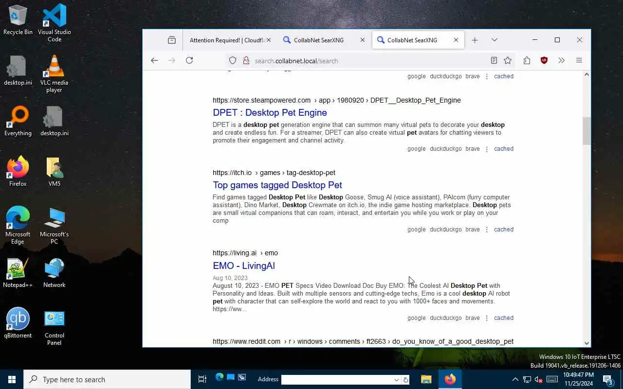This screenshot has width=623, height=389.
Task: Go back using the browser back arrow
Action: (154, 60)
